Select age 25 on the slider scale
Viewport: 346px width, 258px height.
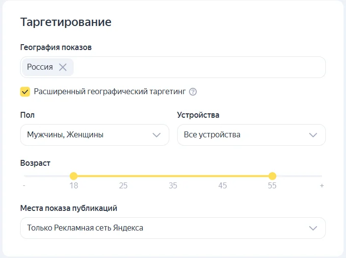[123, 186]
